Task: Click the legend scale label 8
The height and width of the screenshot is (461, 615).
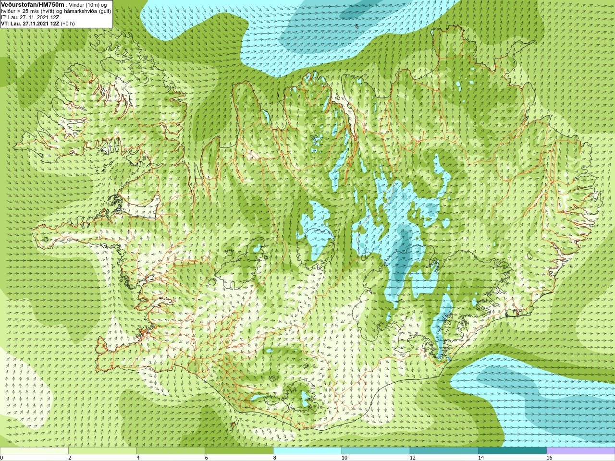Action: (x=274, y=458)
